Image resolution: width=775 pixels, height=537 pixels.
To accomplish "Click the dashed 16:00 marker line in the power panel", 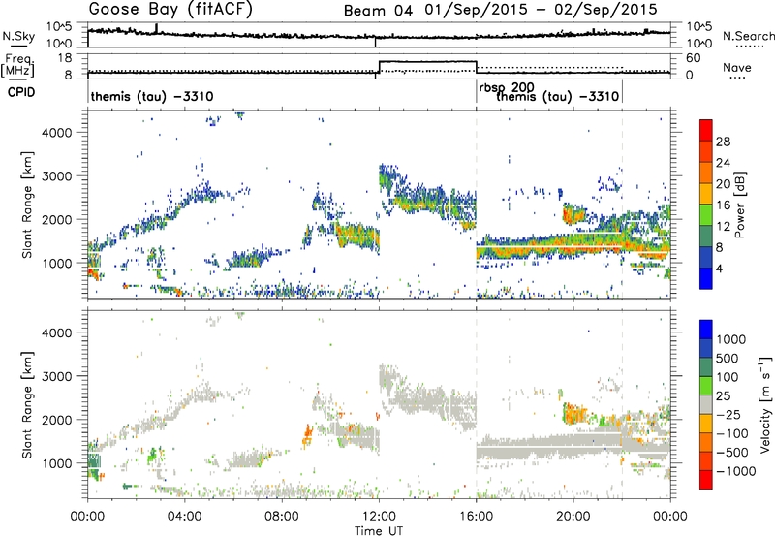I will pos(477,205).
